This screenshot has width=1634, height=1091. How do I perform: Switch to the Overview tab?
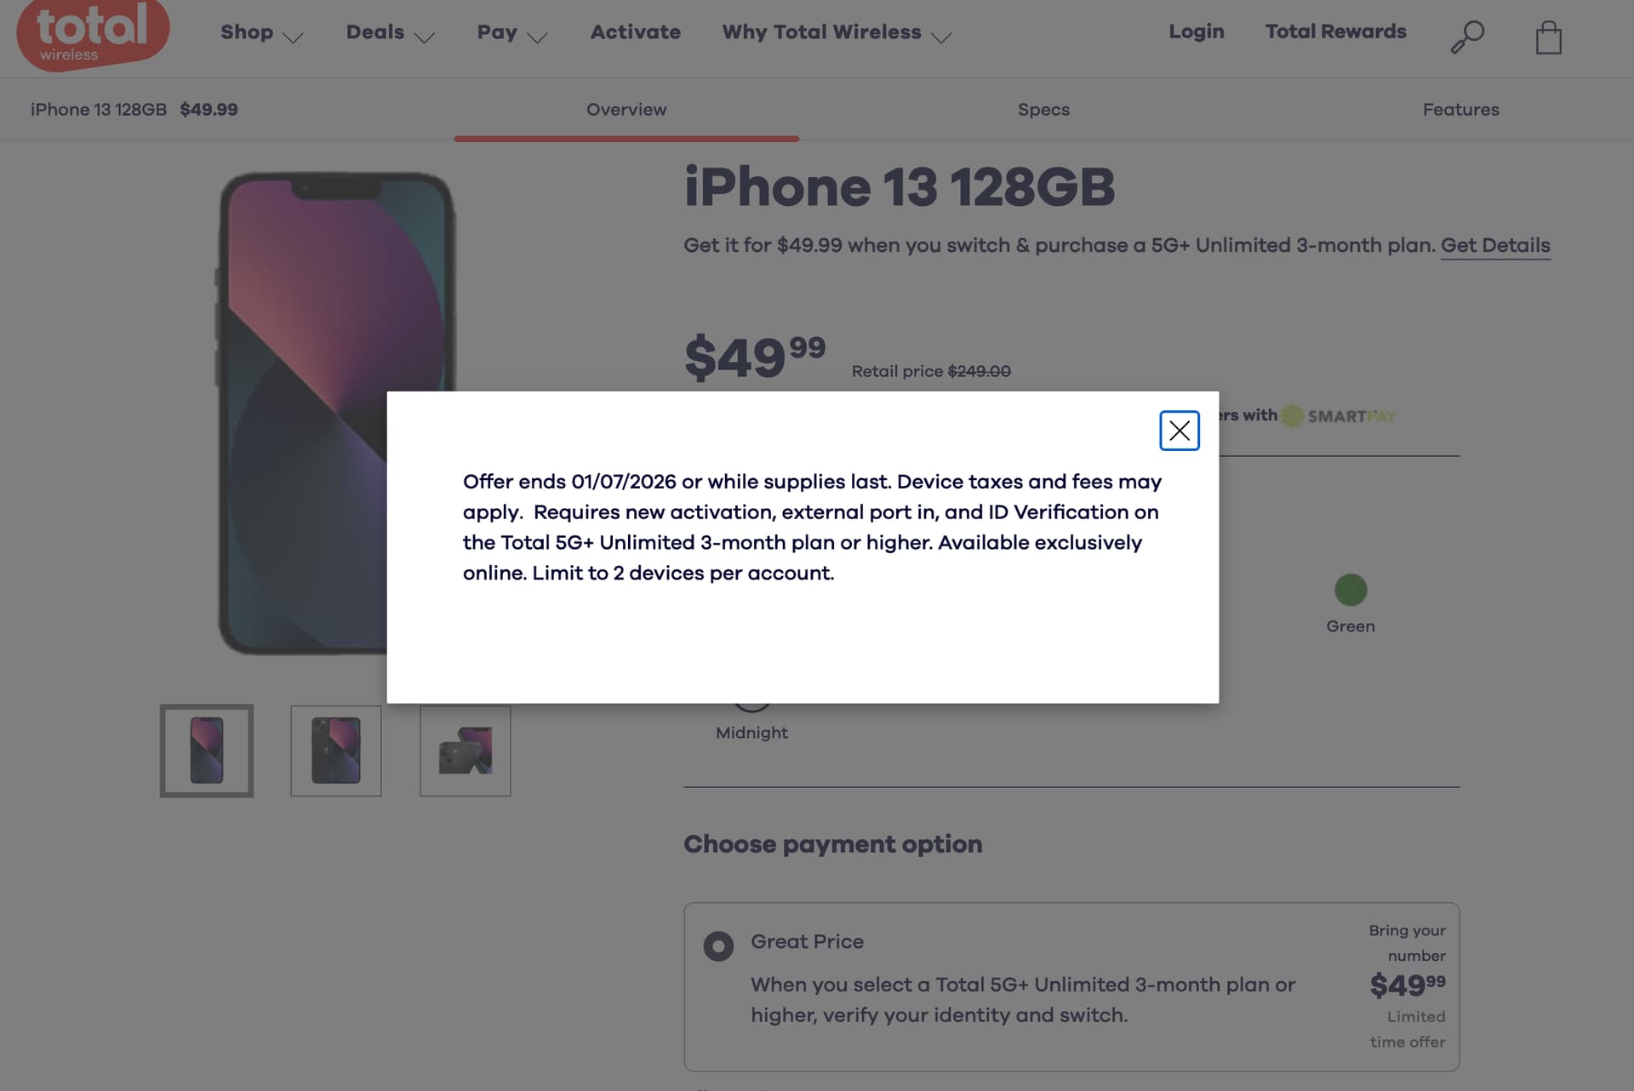626,110
